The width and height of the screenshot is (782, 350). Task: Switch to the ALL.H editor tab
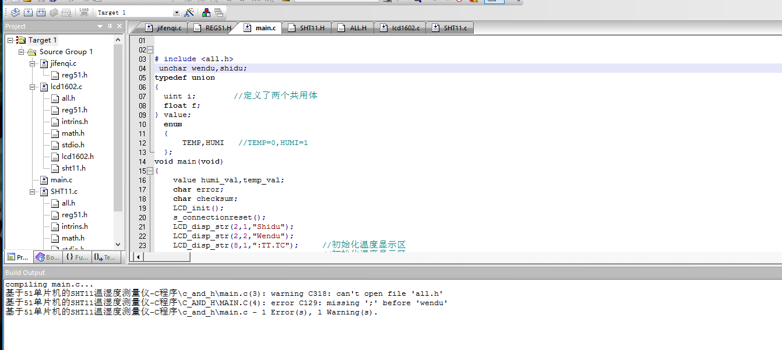coord(353,28)
